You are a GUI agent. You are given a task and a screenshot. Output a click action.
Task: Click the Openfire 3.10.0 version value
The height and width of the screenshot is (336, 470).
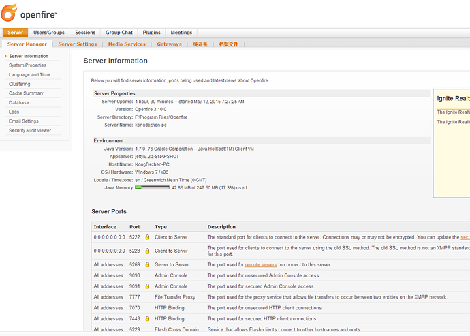(151, 110)
